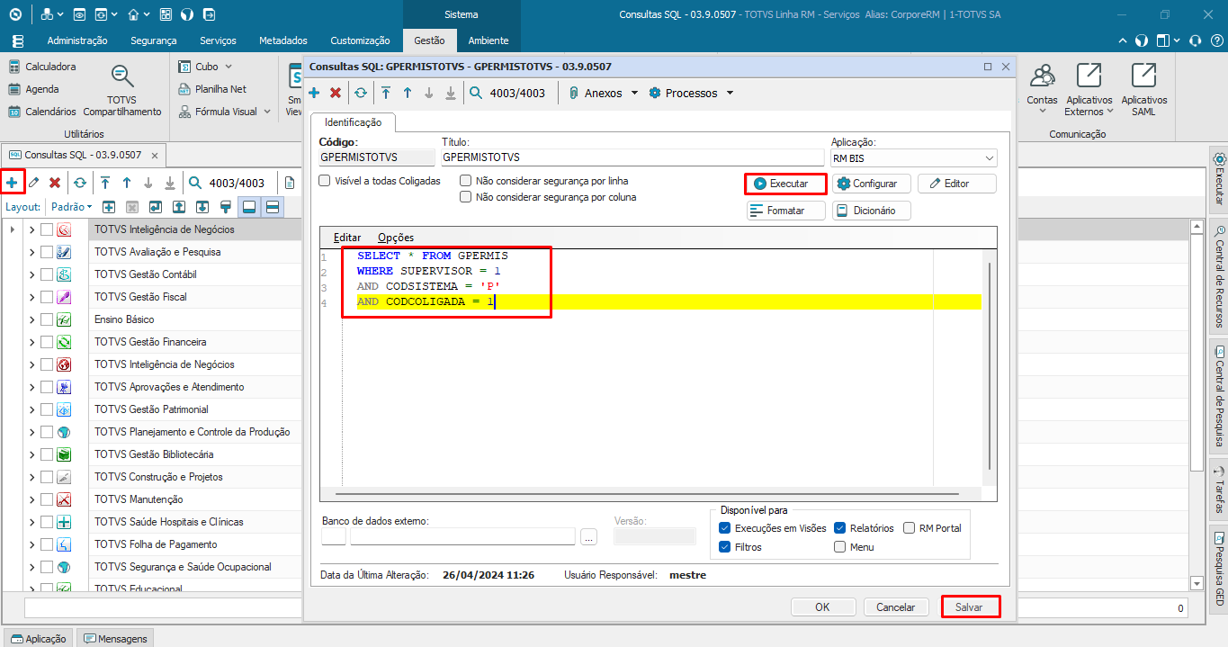This screenshot has height=647, width=1228.
Task: Open the magnifier search in the background list toolbar
Action: (x=195, y=183)
